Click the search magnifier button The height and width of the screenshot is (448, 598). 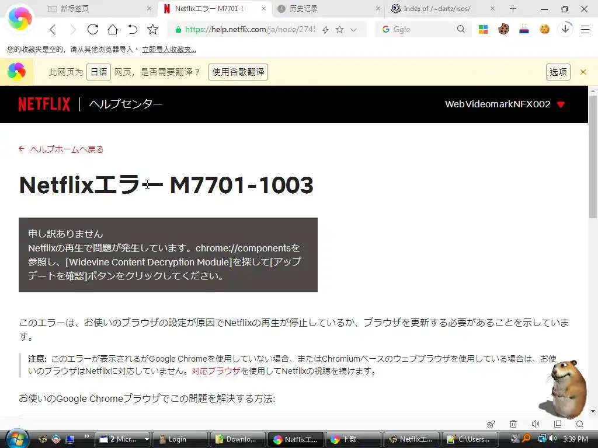pyautogui.click(x=461, y=29)
